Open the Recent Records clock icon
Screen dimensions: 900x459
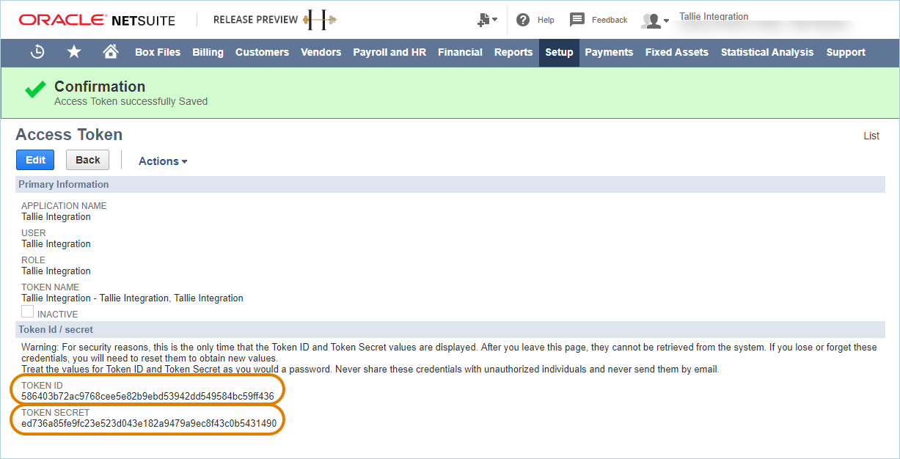tap(37, 52)
